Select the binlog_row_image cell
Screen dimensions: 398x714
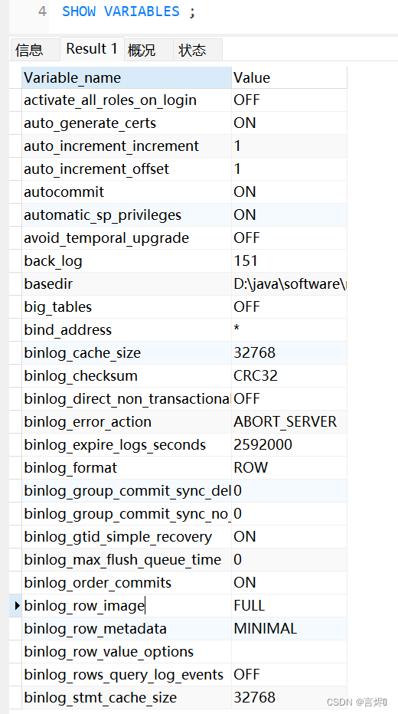(126, 606)
